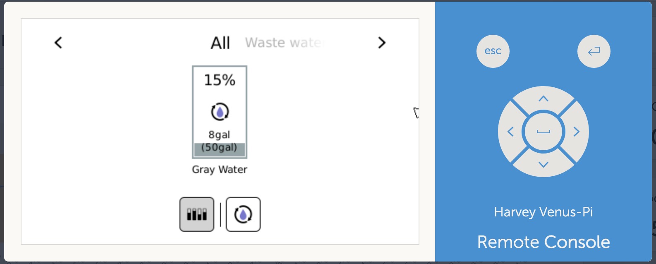This screenshot has width=656, height=264.
Task: Go to the previous tank category with left chevron
Action: pyautogui.click(x=58, y=42)
